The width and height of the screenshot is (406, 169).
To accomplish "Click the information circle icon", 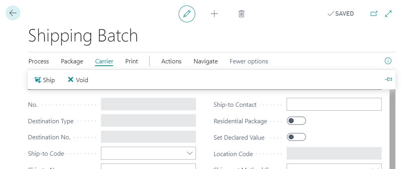I will (388, 61).
